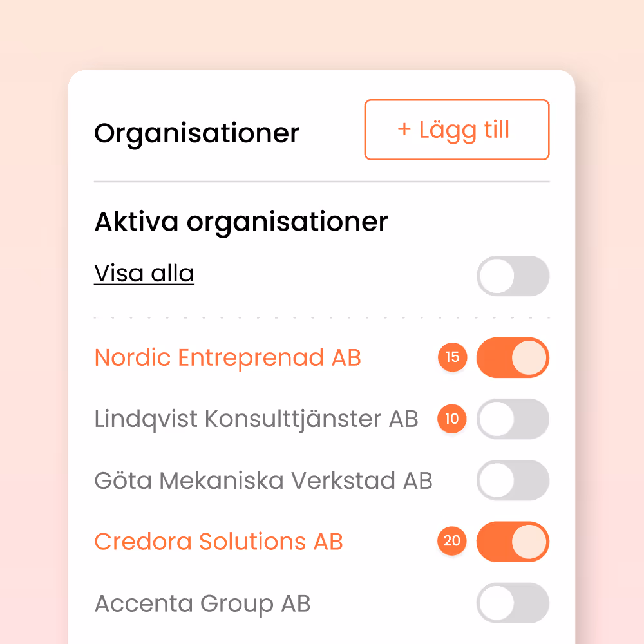This screenshot has height=644, width=644.
Task: Select the Accenta Group AB organization
Action: (202, 603)
